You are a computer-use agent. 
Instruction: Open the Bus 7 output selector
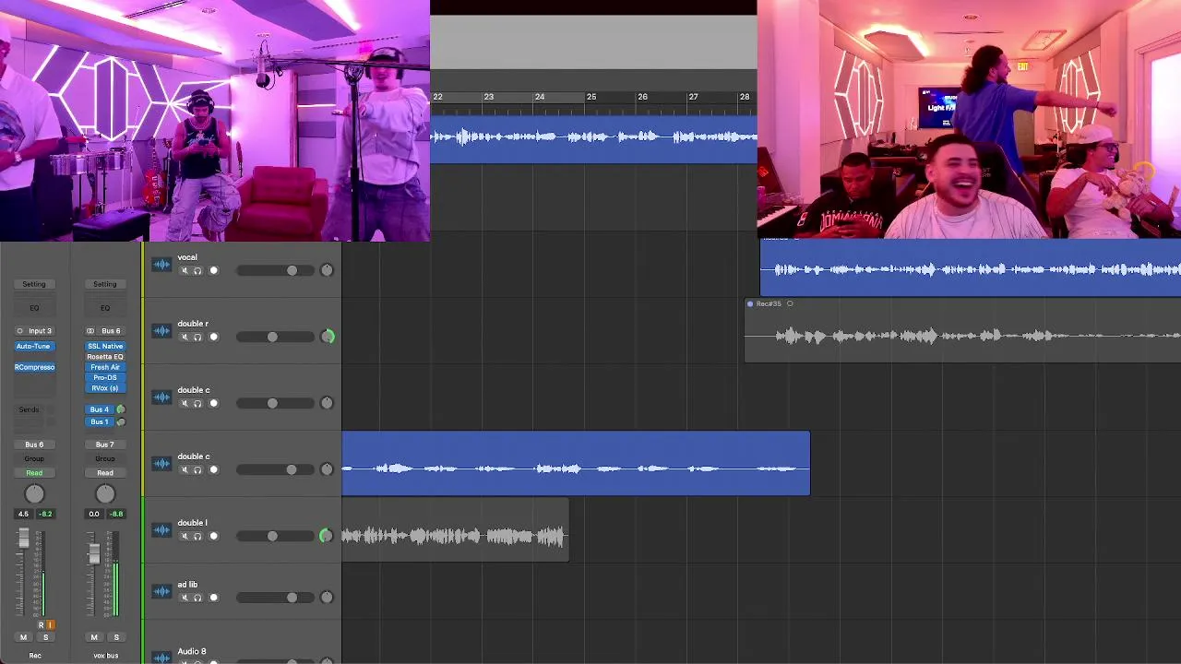pyautogui.click(x=105, y=445)
